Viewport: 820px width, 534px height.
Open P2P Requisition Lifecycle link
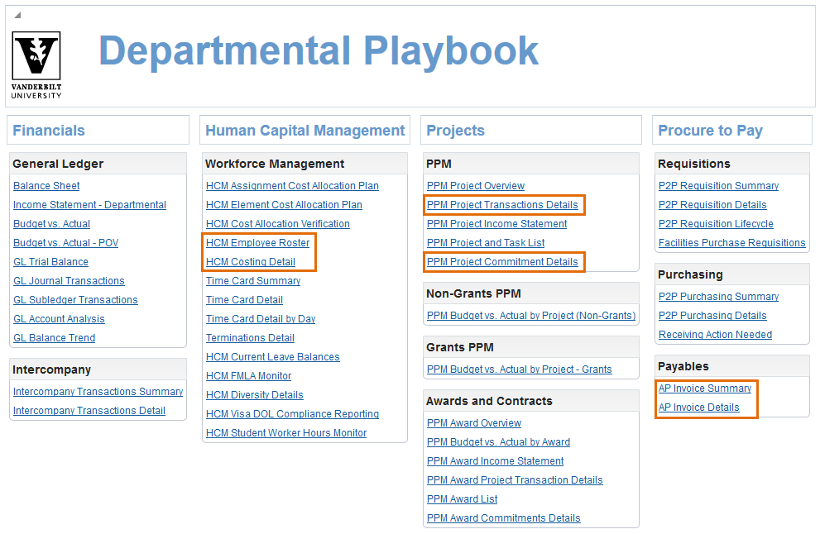click(716, 224)
